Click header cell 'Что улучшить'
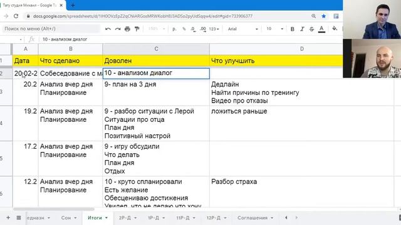The width and height of the screenshot is (401, 225). [276, 61]
